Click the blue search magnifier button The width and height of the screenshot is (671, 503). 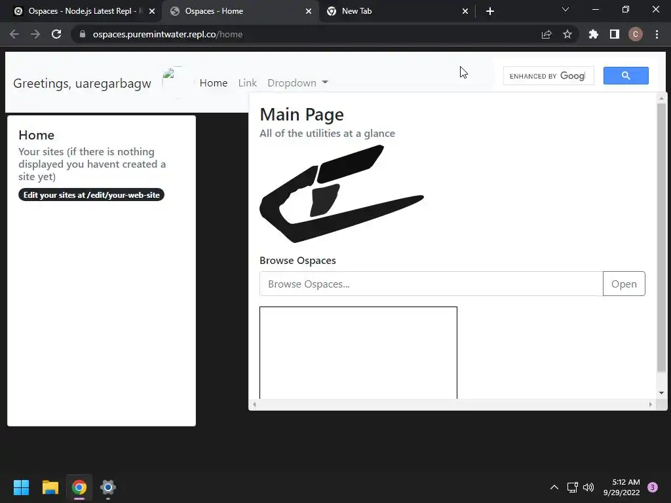(x=626, y=76)
